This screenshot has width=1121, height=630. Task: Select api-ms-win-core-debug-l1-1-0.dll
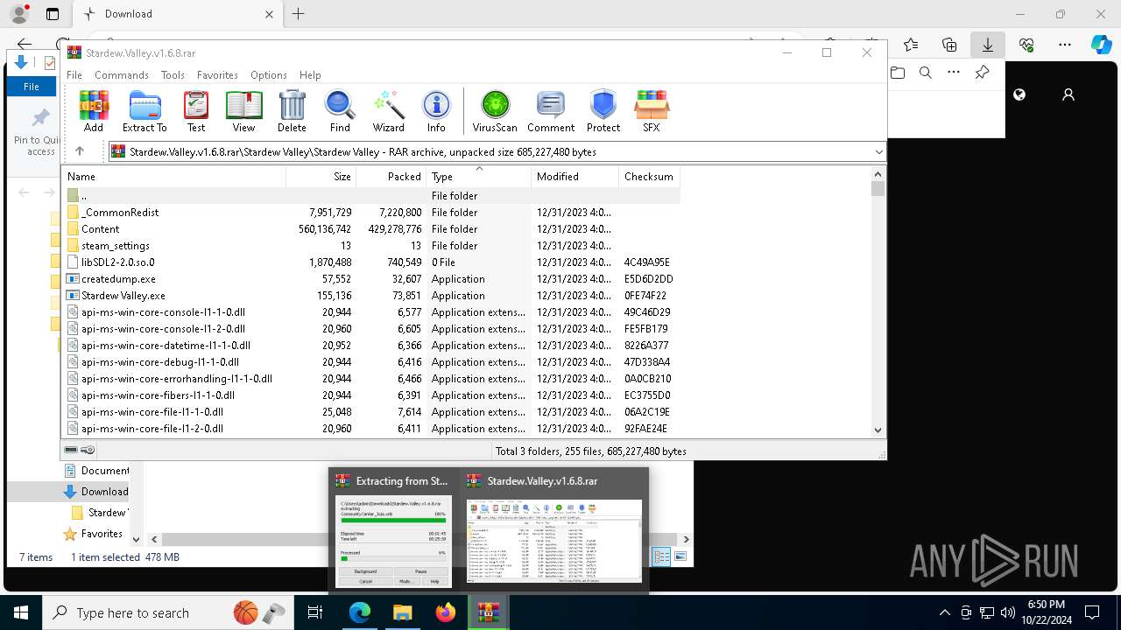click(372, 362)
